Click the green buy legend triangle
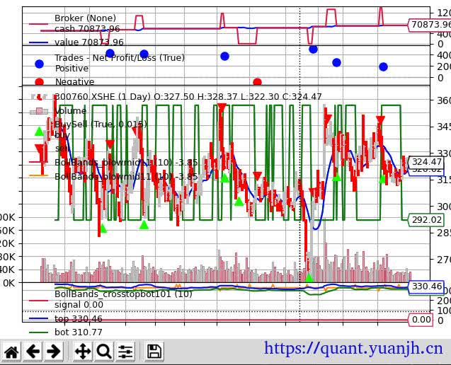The width and height of the screenshot is (451, 365). pos(39,131)
